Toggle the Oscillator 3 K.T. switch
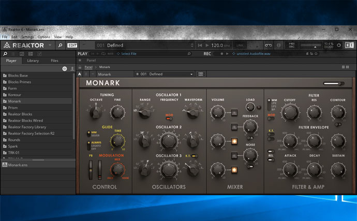This screenshot has width=357, height=221. 195,156
